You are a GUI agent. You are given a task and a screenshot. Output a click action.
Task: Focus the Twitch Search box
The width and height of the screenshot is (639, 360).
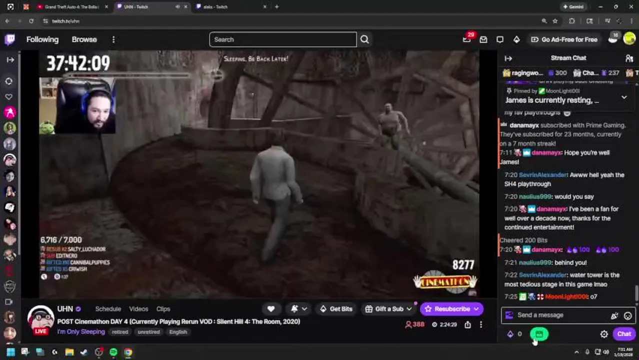(x=283, y=39)
